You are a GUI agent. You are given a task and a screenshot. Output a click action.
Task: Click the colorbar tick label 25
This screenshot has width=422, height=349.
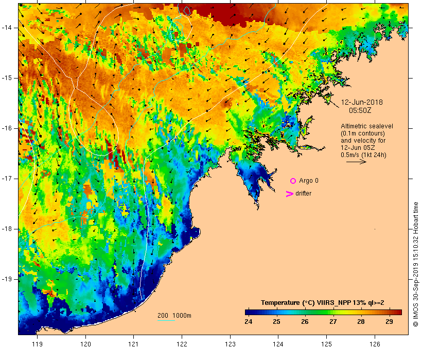coord(277,322)
